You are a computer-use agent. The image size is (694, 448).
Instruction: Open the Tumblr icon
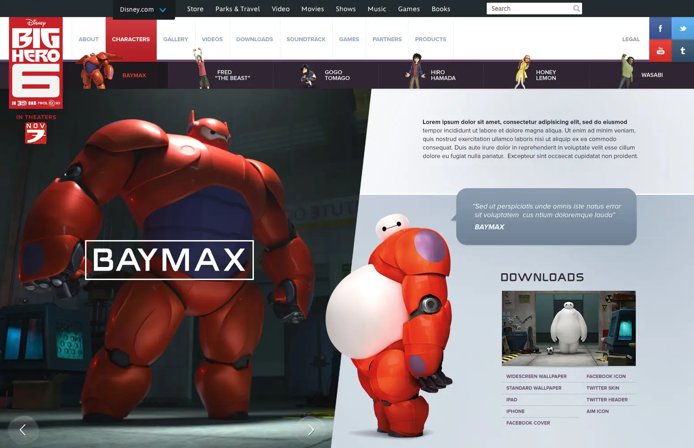(683, 51)
